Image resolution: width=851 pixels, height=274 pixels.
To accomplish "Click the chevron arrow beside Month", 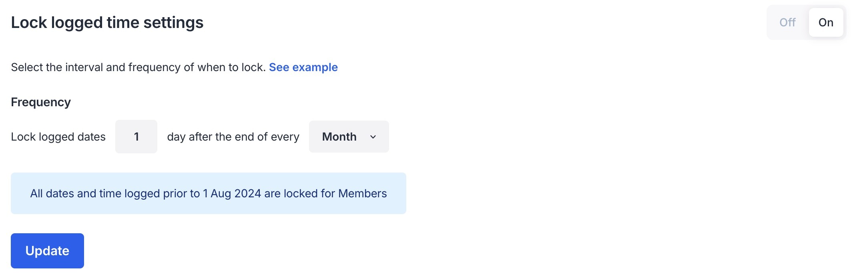I will pyautogui.click(x=373, y=137).
